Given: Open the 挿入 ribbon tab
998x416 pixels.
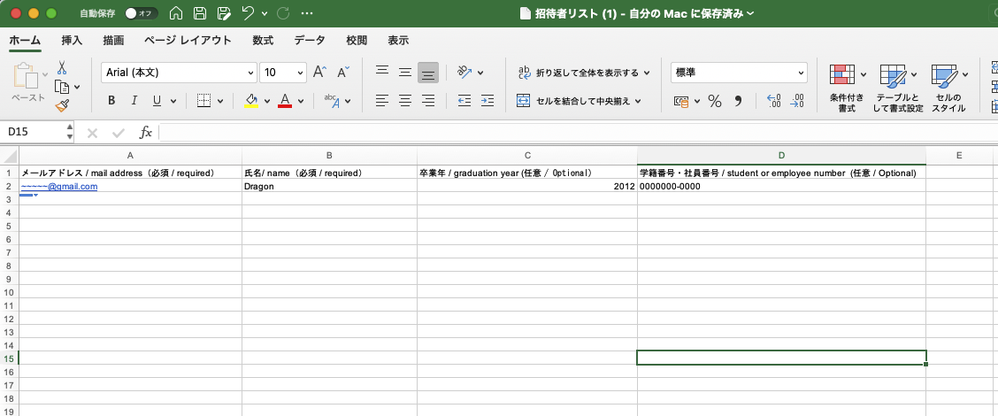Looking at the screenshot, I should [x=72, y=41].
